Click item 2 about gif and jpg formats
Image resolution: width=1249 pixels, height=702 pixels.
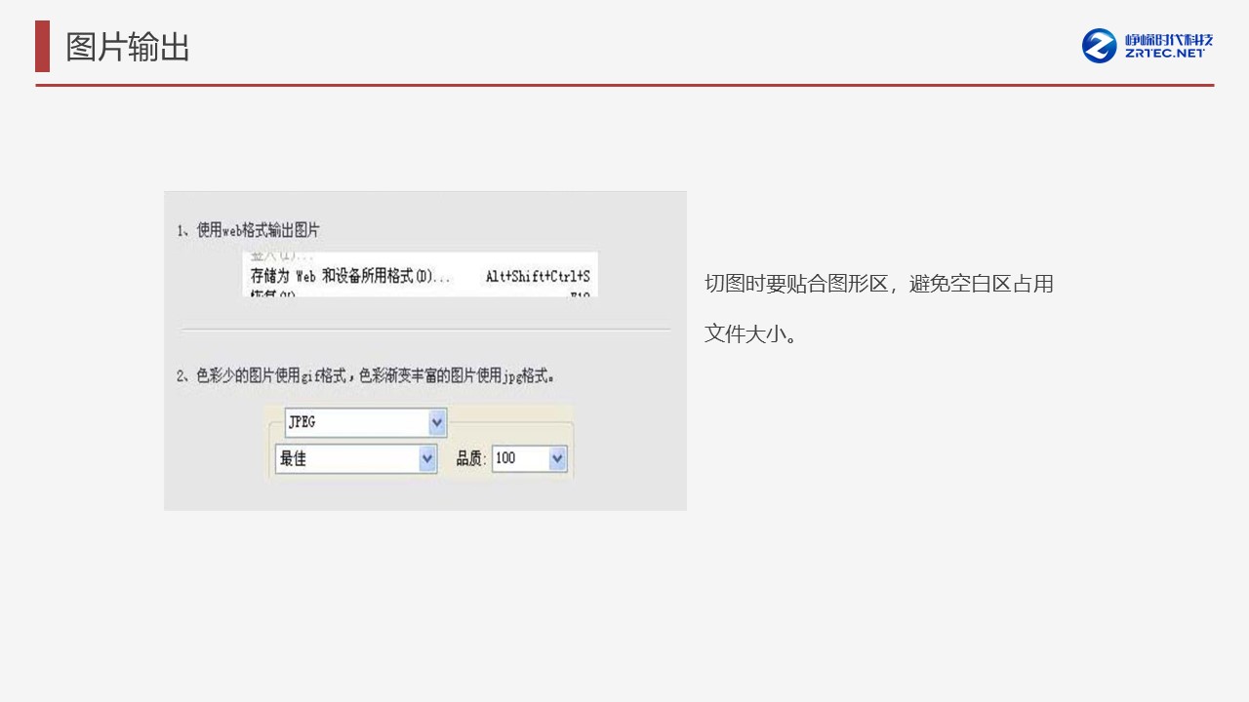click(x=369, y=374)
